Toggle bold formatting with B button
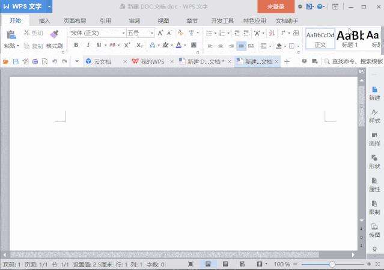 (x=76, y=45)
